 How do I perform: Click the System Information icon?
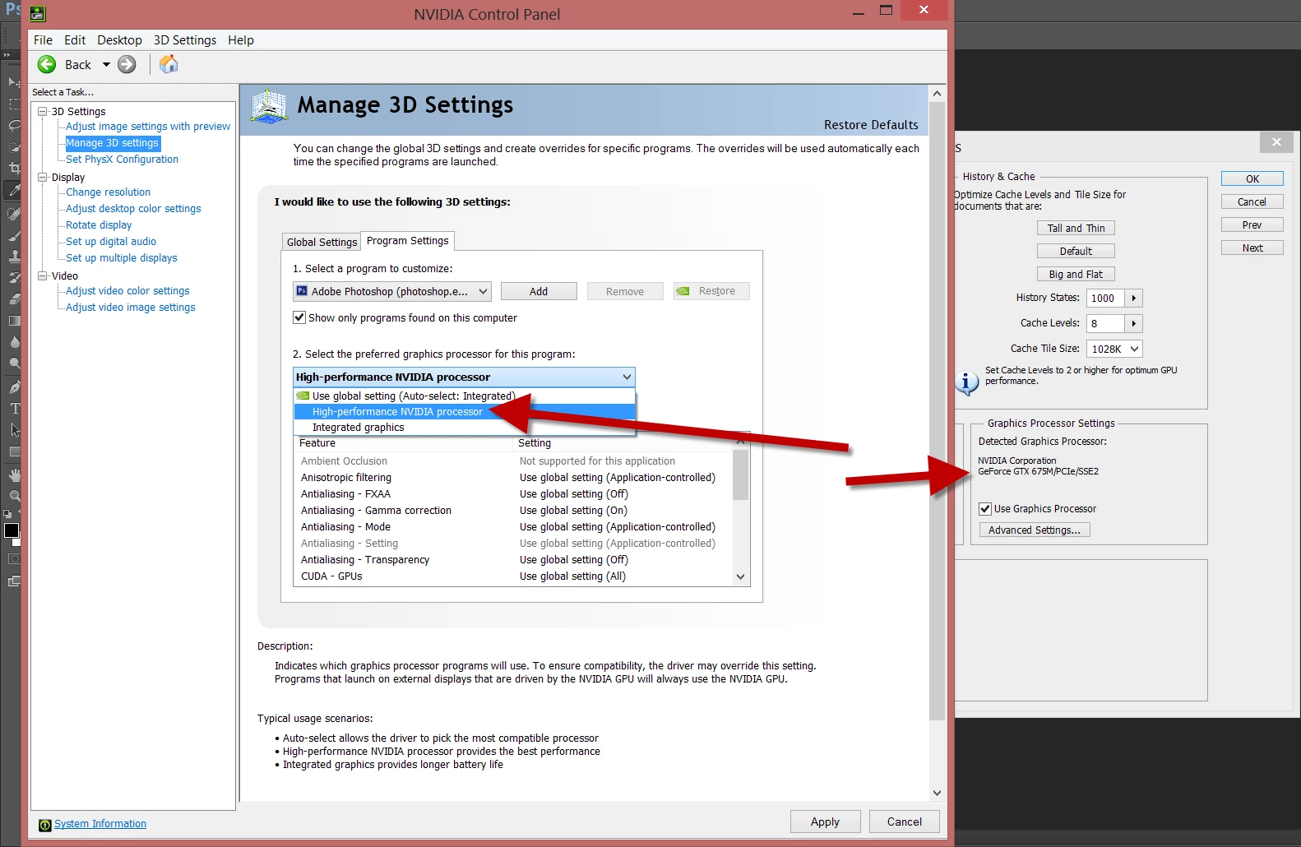point(45,825)
